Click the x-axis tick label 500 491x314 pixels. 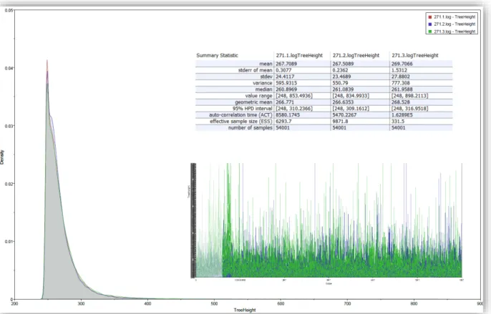pos(214,304)
